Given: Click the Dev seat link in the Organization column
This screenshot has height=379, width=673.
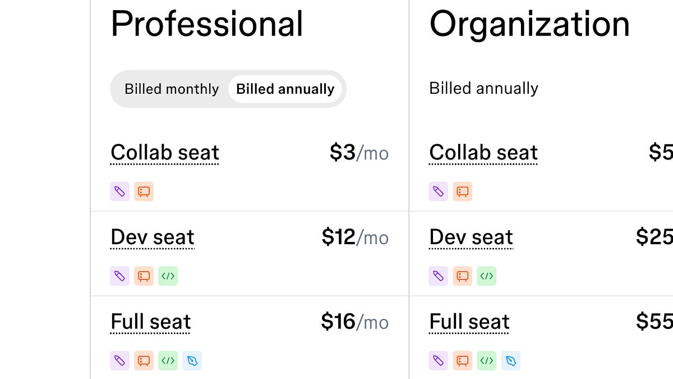Looking at the screenshot, I should click(471, 237).
